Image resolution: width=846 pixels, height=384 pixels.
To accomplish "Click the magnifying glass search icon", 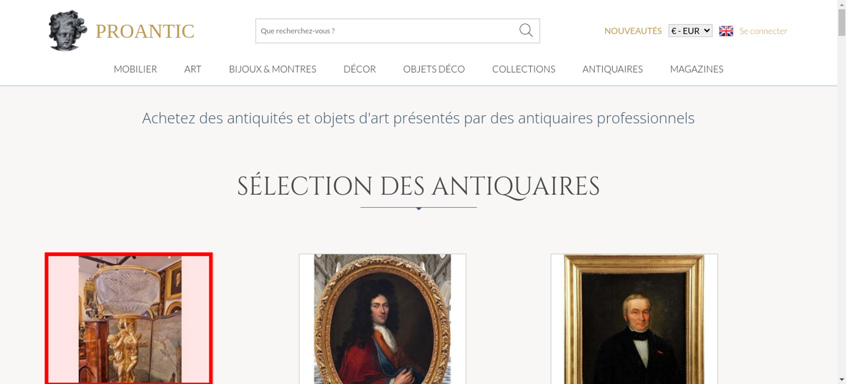I will (x=526, y=30).
